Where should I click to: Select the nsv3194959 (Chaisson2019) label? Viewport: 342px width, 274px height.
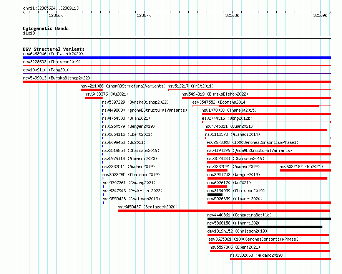(x=236, y=191)
